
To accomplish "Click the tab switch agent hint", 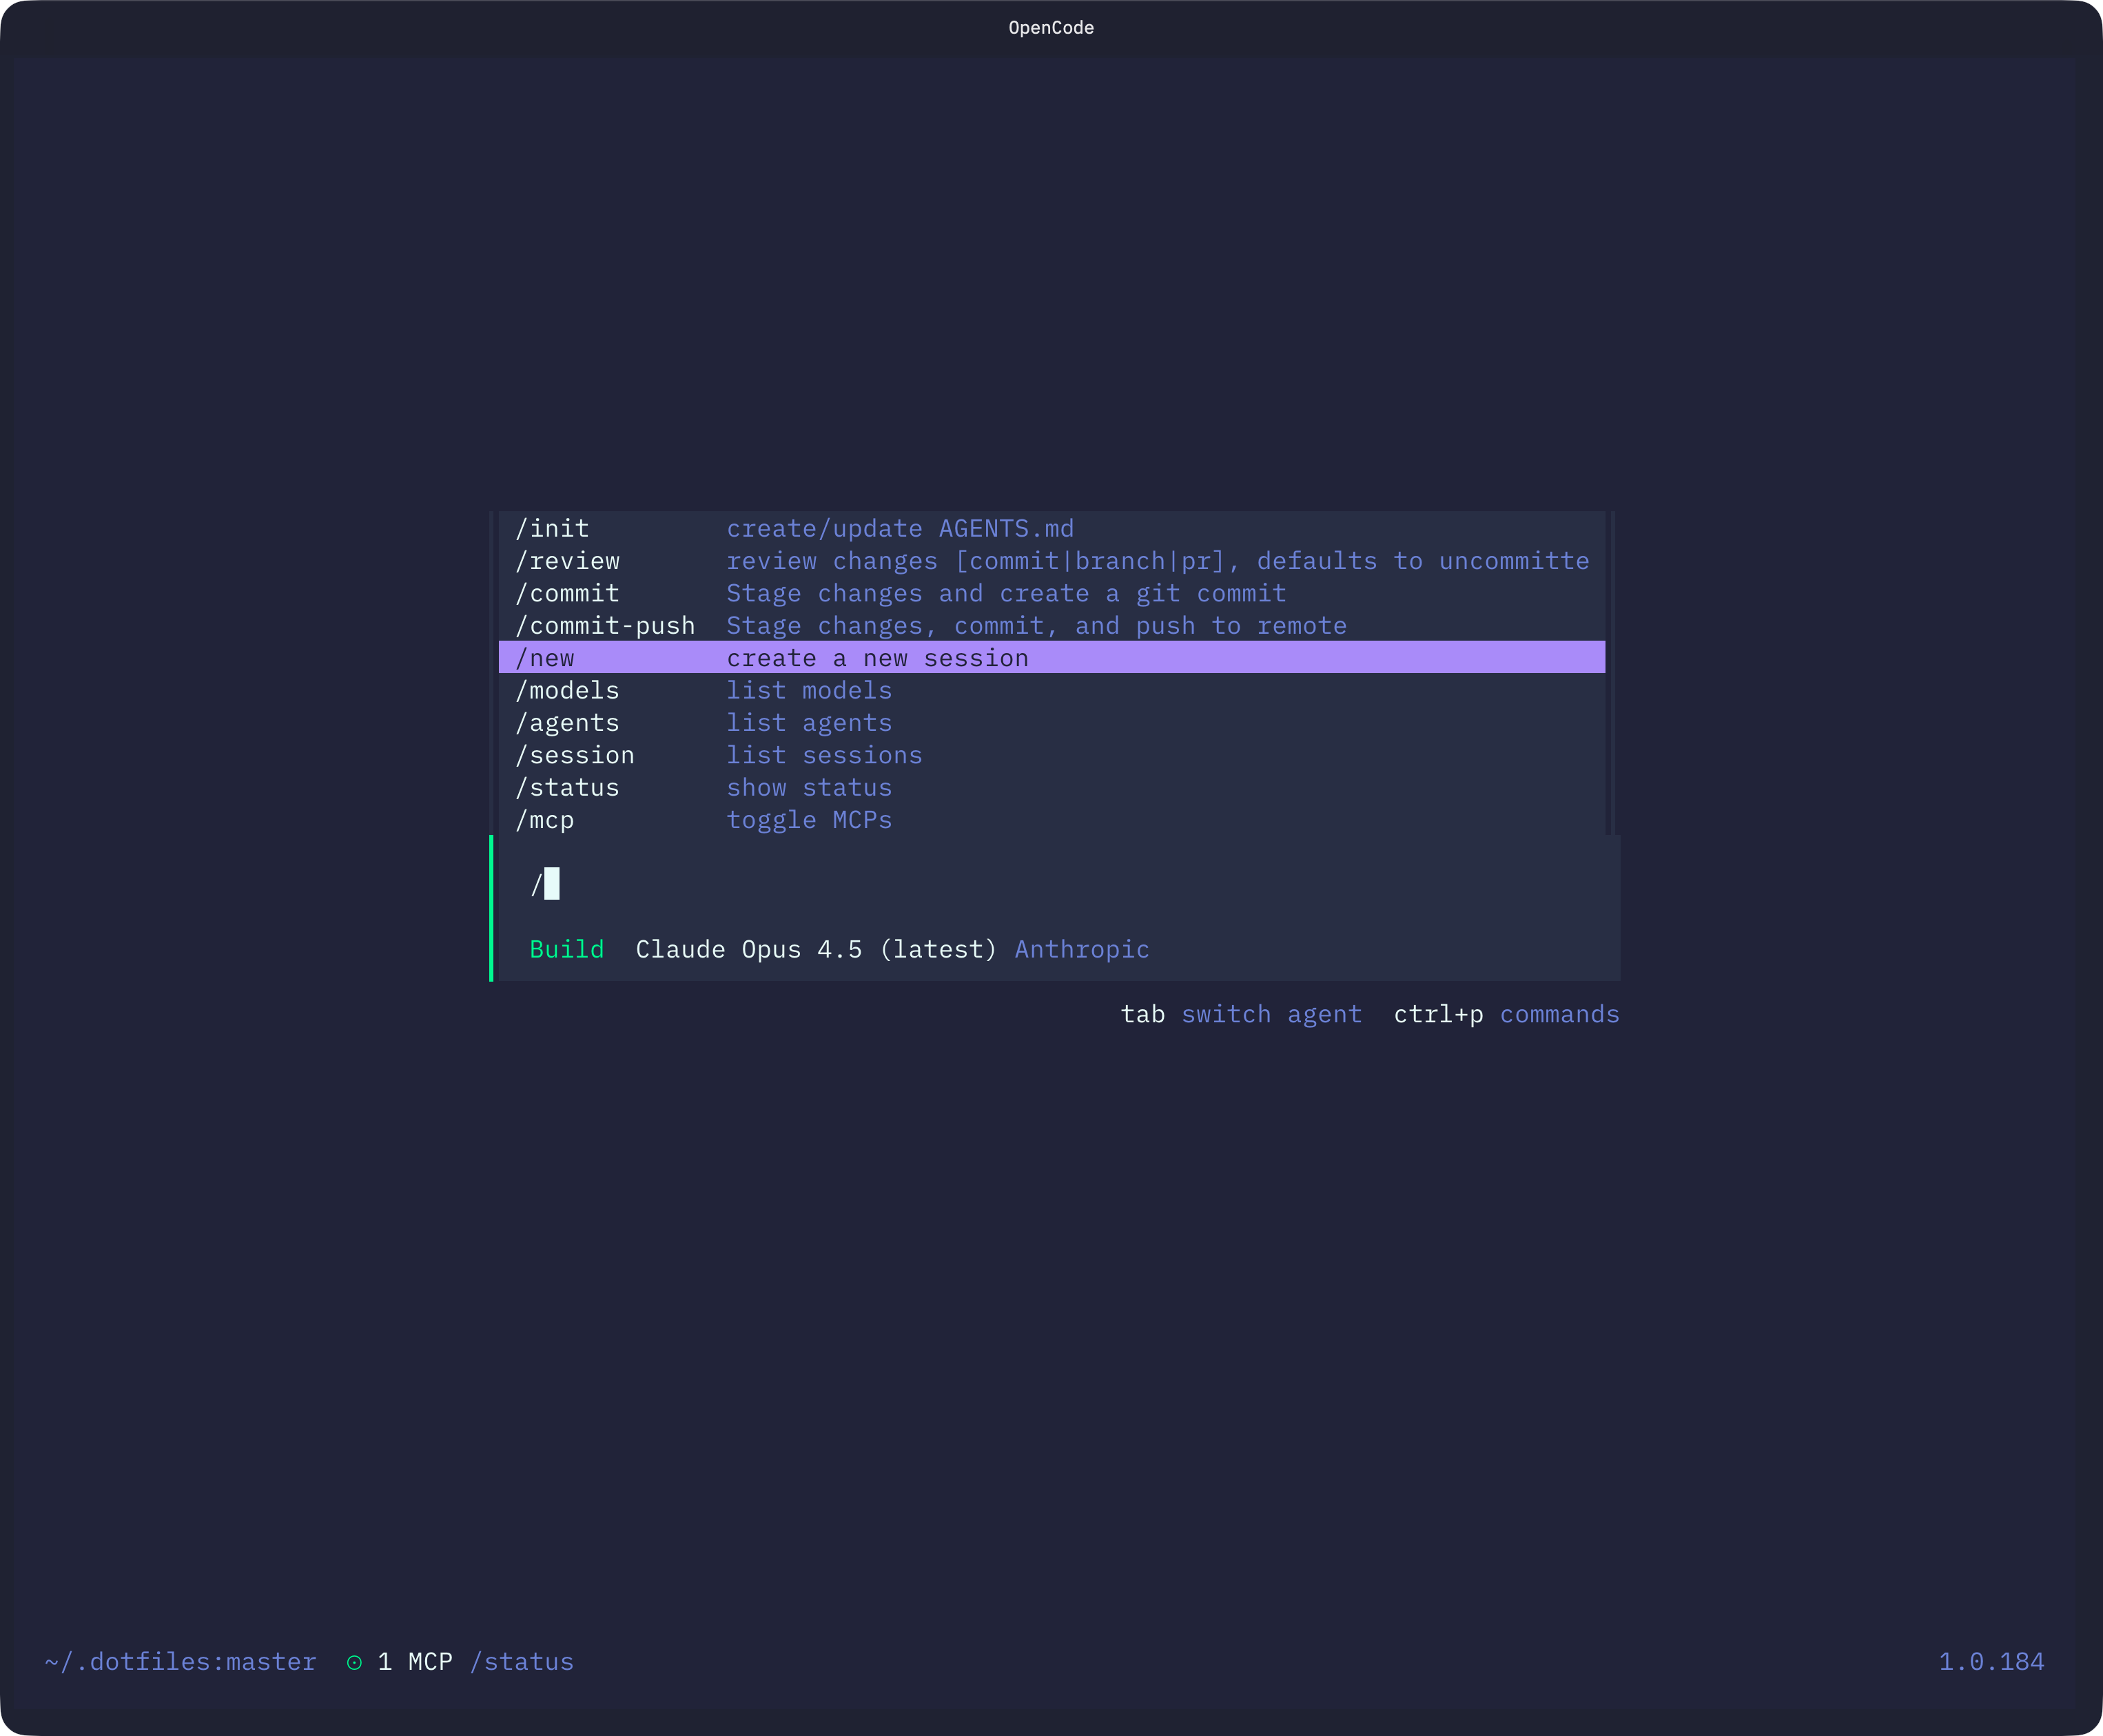I will click(x=1240, y=1014).
